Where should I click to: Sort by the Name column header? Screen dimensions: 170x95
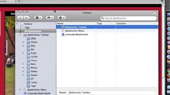pos(76,23)
